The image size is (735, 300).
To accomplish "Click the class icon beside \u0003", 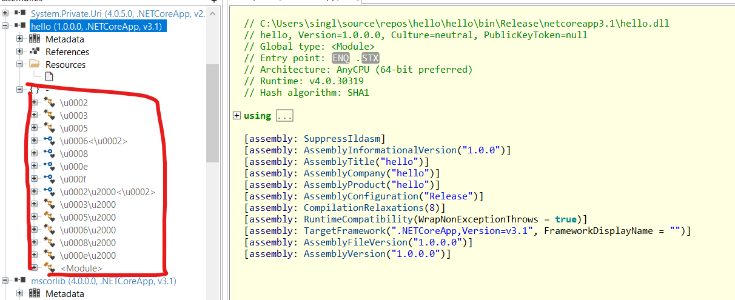I will coord(50,115).
